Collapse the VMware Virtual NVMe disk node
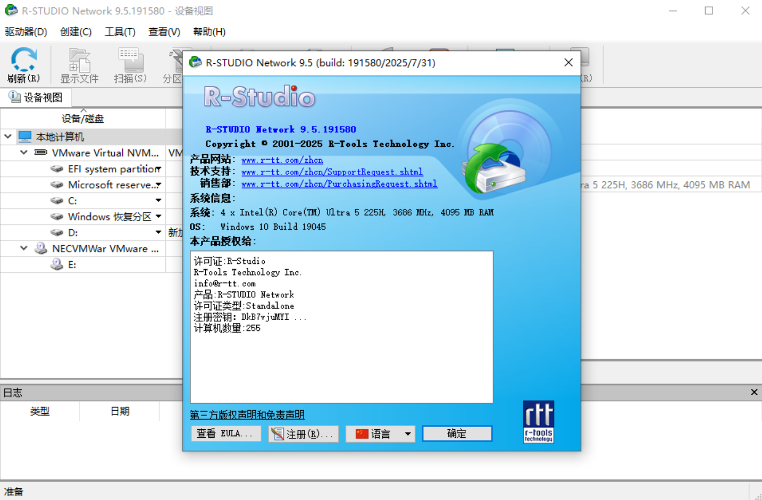The width and height of the screenshot is (762, 500). point(24,153)
